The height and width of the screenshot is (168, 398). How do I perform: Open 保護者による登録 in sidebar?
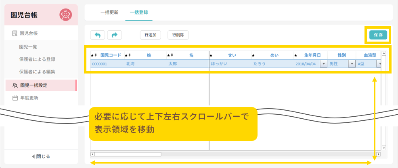click(x=37, y=59)
